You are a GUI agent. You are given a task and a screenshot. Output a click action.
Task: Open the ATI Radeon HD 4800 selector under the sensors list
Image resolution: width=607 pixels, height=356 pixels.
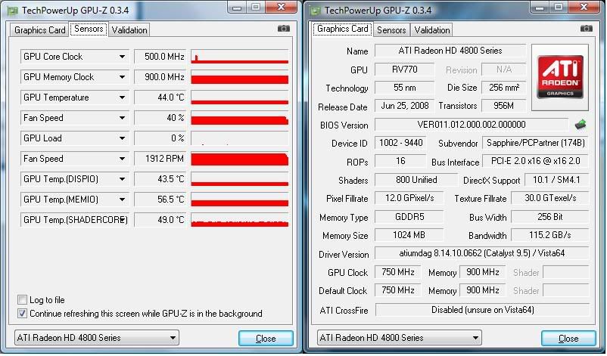click(x=96, y=337)
